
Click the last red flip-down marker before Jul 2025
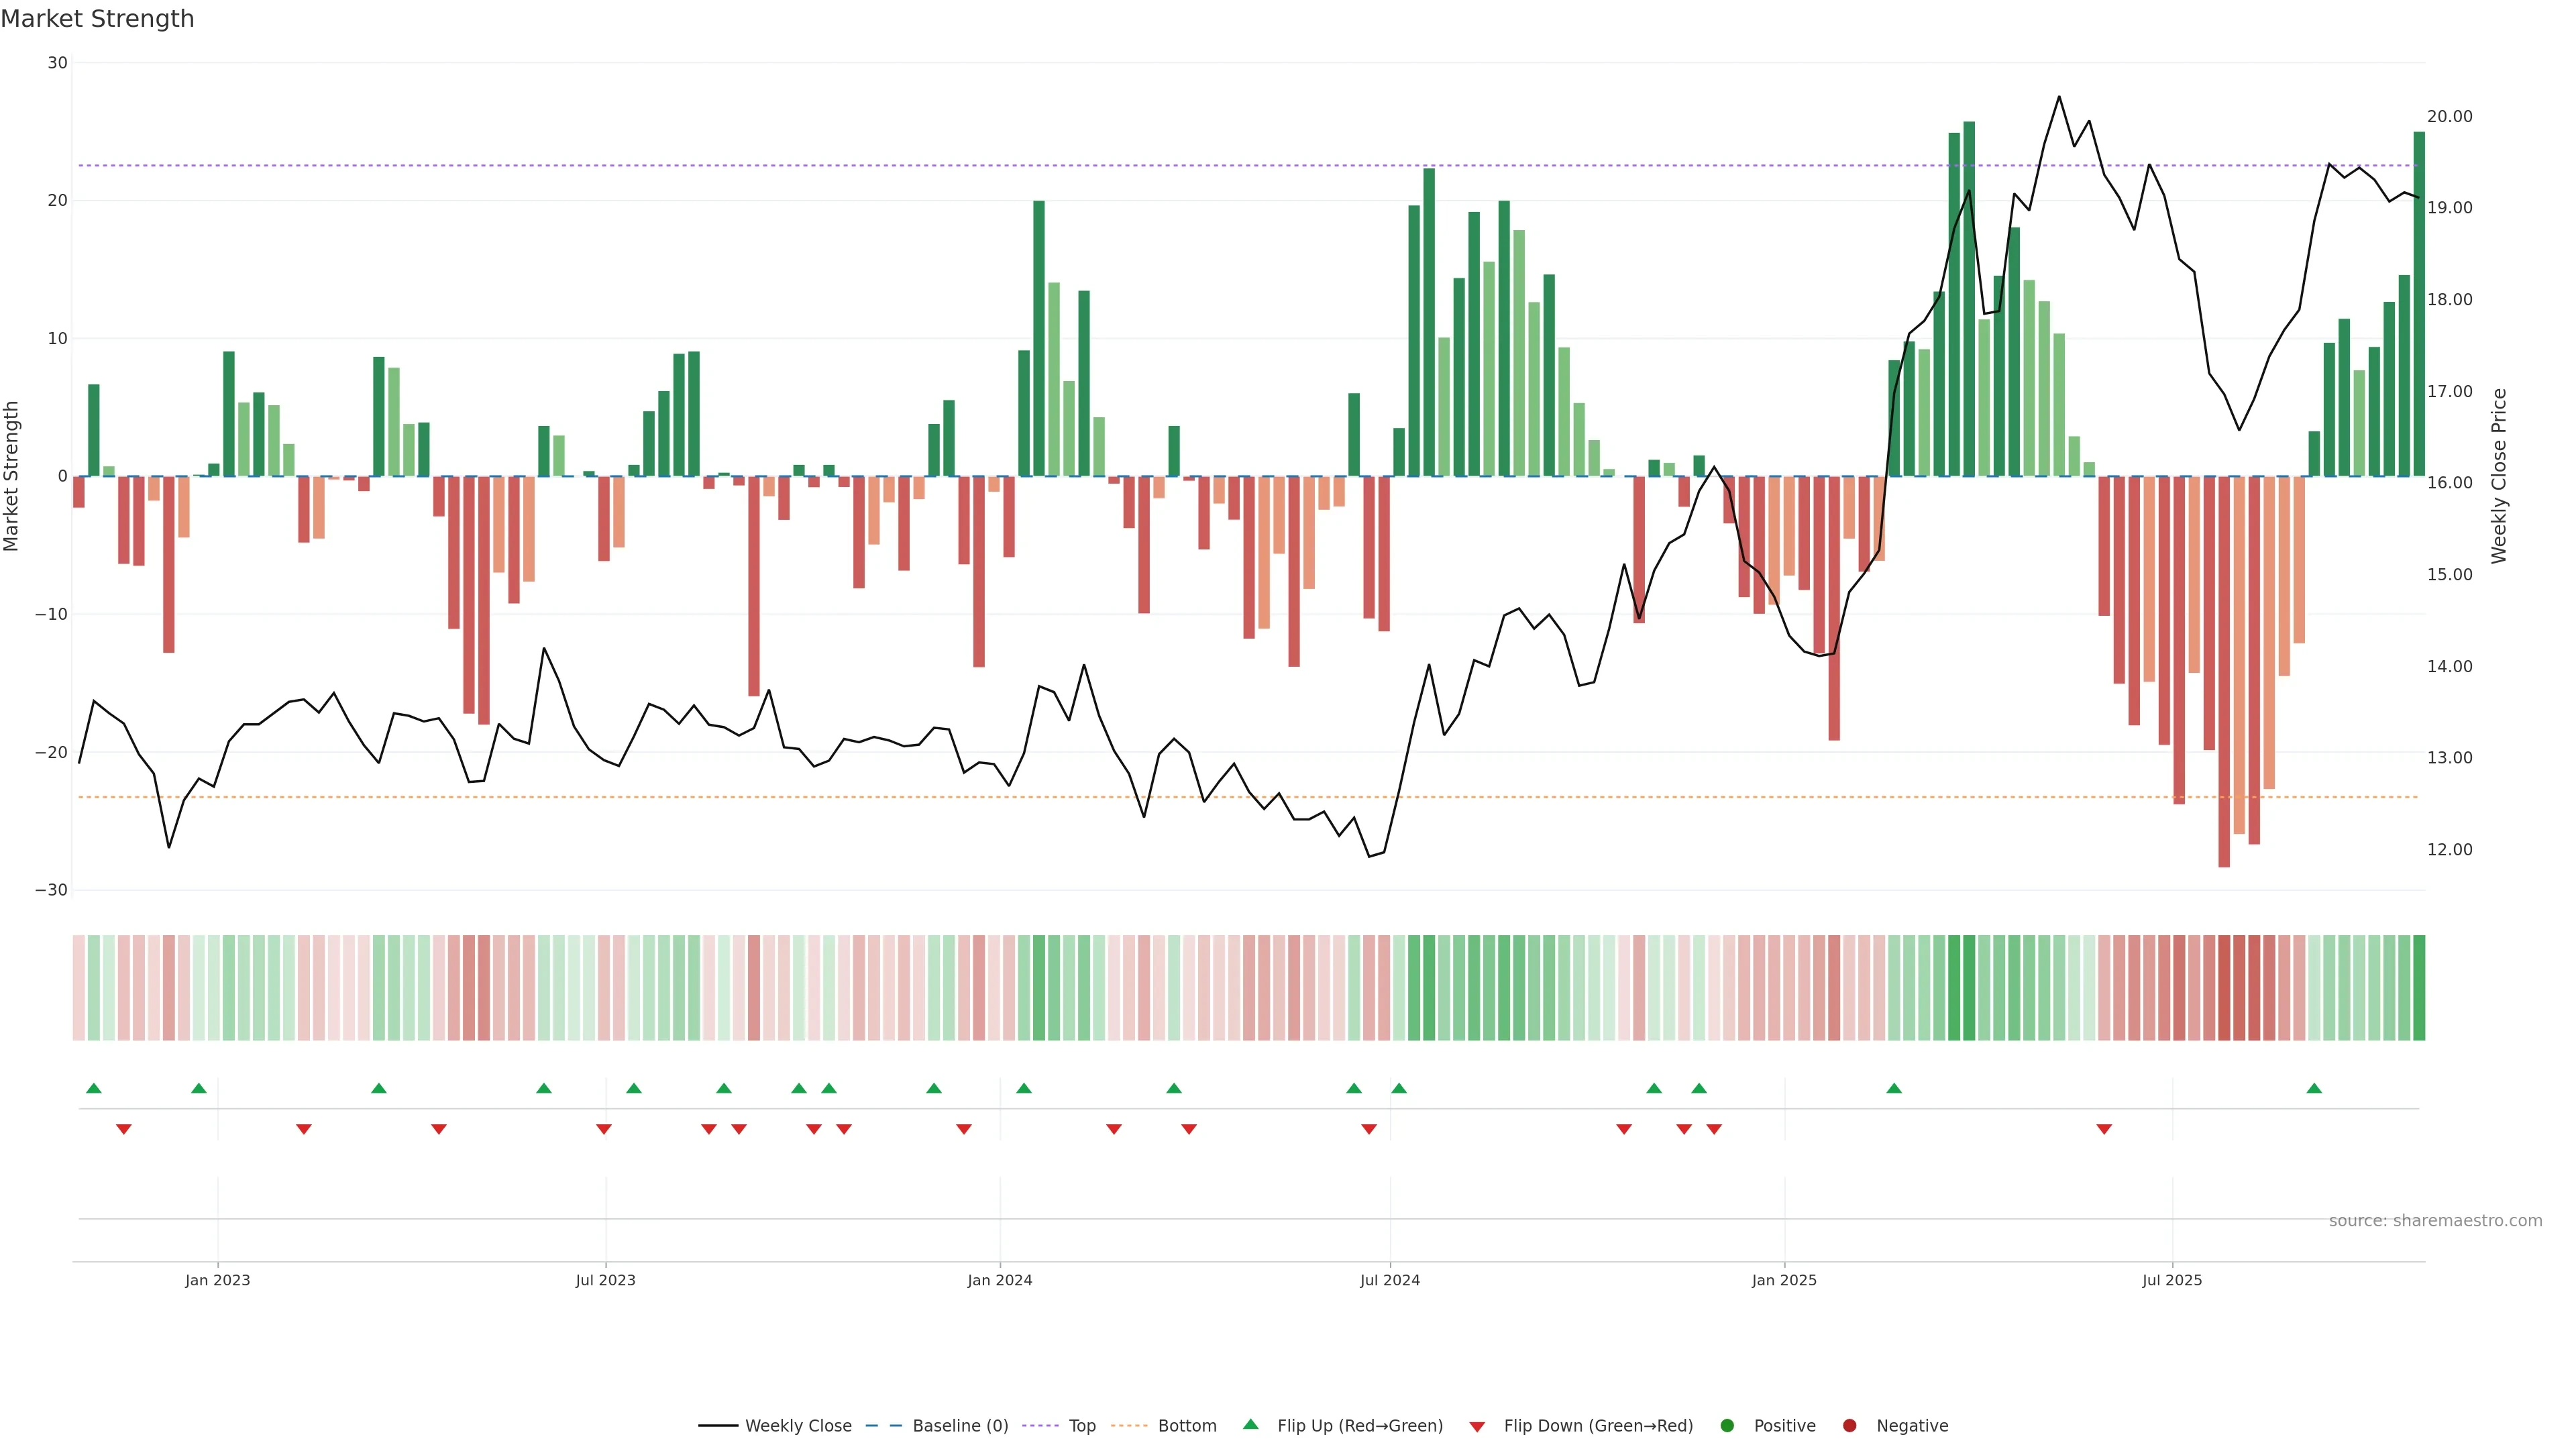pos(2104,1129)
